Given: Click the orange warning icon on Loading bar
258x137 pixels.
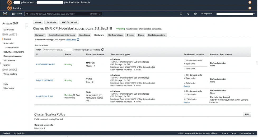Looking at the screenshot, I should click(x=250, y=8).
